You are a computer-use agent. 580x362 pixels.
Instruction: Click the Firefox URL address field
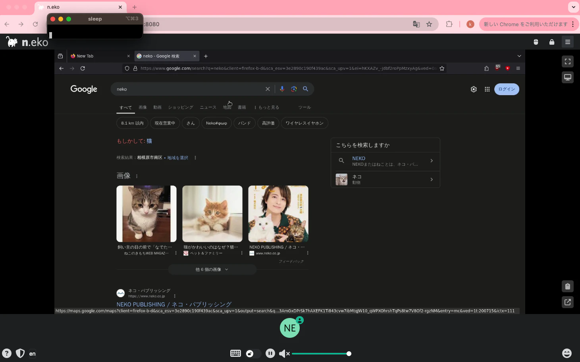(x=288, y=68)
